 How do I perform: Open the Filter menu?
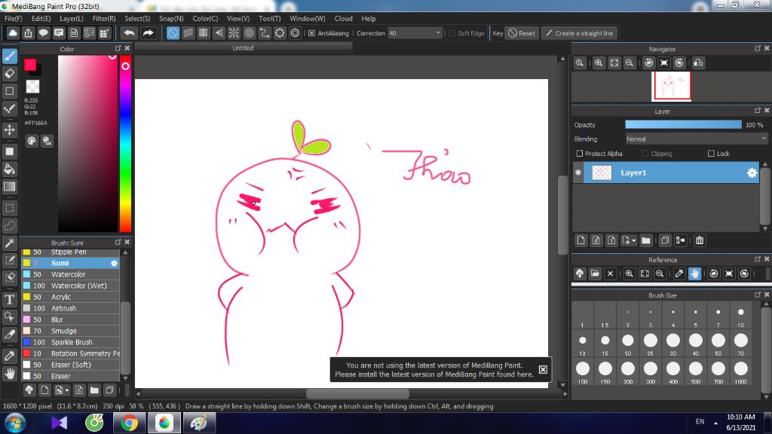[104, 19]
